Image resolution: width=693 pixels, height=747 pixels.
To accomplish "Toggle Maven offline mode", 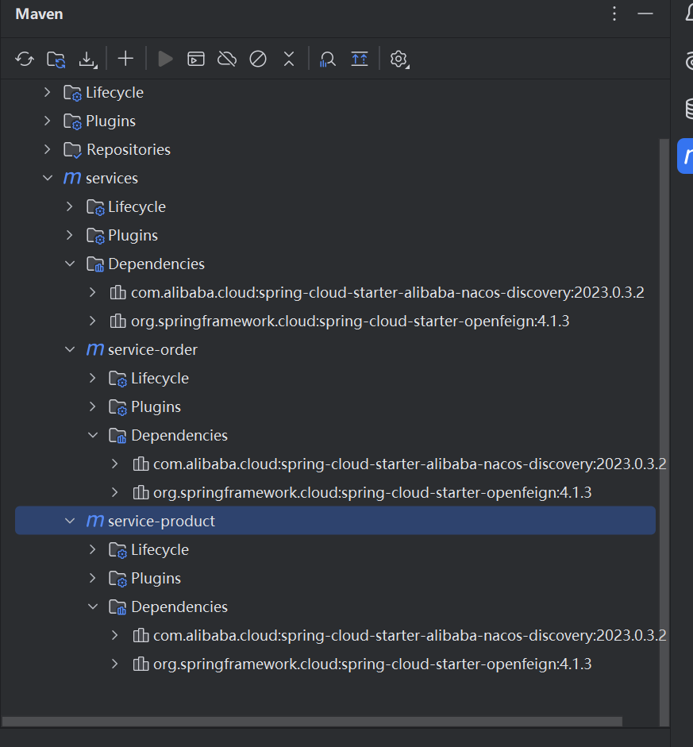I will coord(227,59).
